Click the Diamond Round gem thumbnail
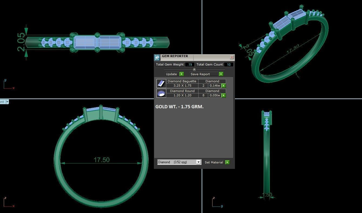 pyautogui.click(x=161, y=93)
